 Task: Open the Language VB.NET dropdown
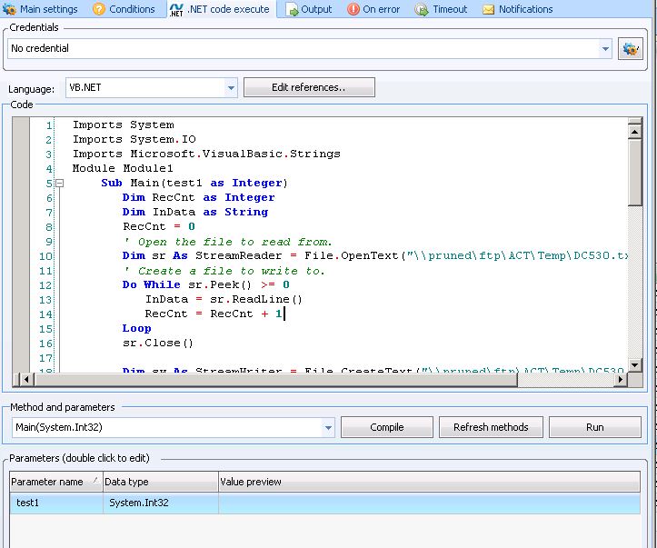point(231,88)
